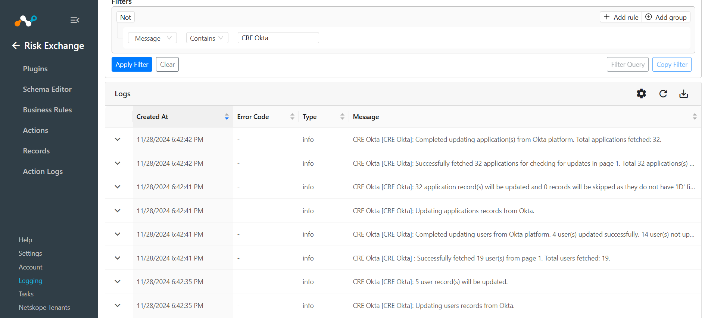The height and width of the screenshot is (318, 708).
Task: Refresh the Logs table
Action: pos(663,94)
